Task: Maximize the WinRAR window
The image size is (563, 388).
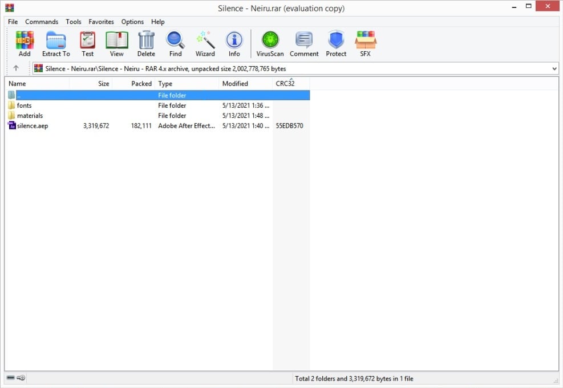Action: (x=529, y=6)
